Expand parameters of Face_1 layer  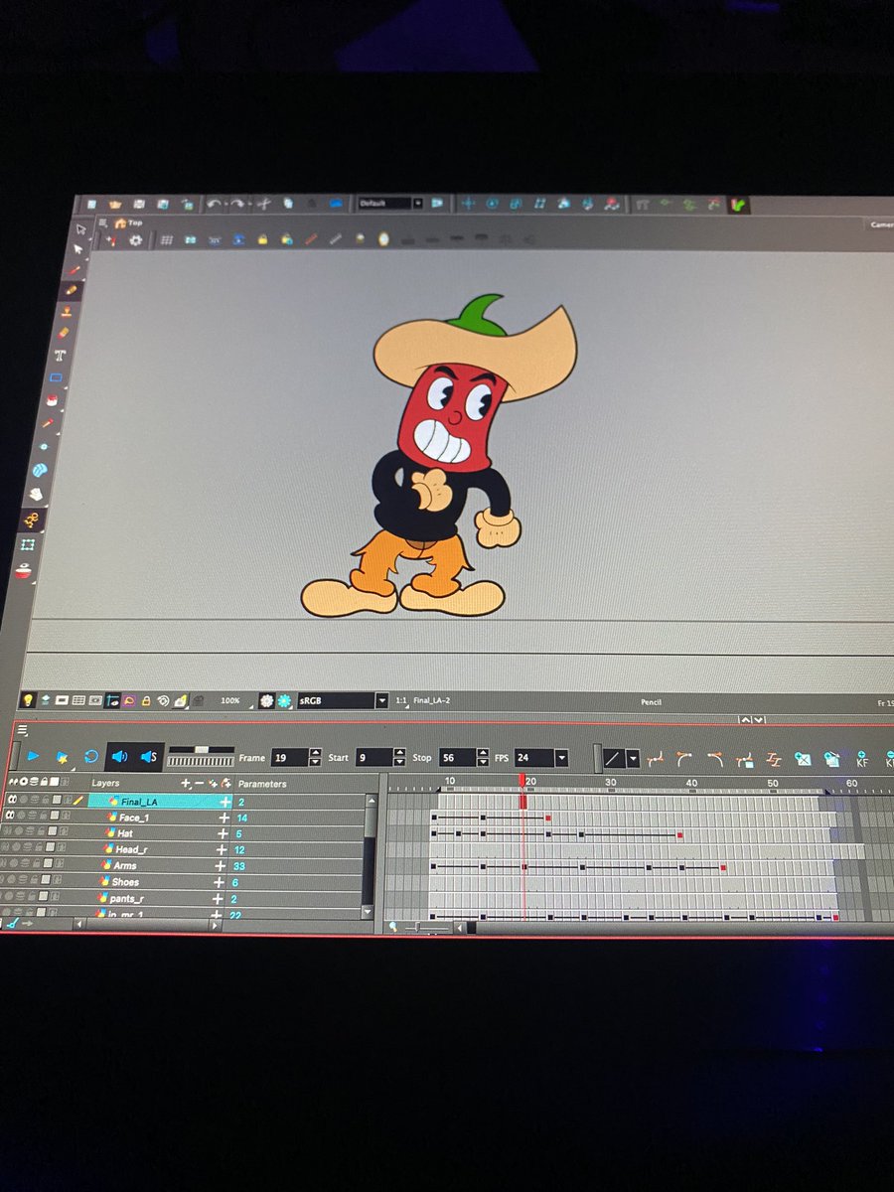pyautogui.click(x=224, y=817)
